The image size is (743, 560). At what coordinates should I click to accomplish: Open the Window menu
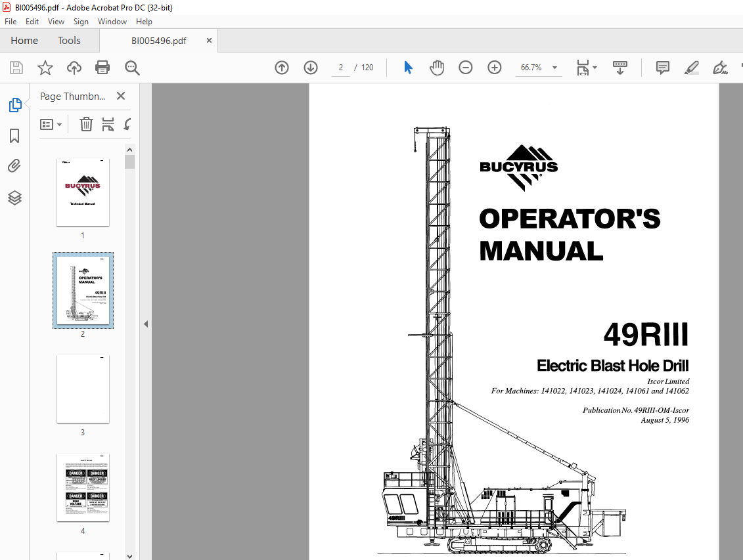click(x=112, y=22)
